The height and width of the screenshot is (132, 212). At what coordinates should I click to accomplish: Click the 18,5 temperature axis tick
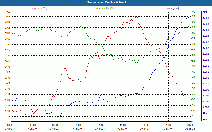coord(7,39)
